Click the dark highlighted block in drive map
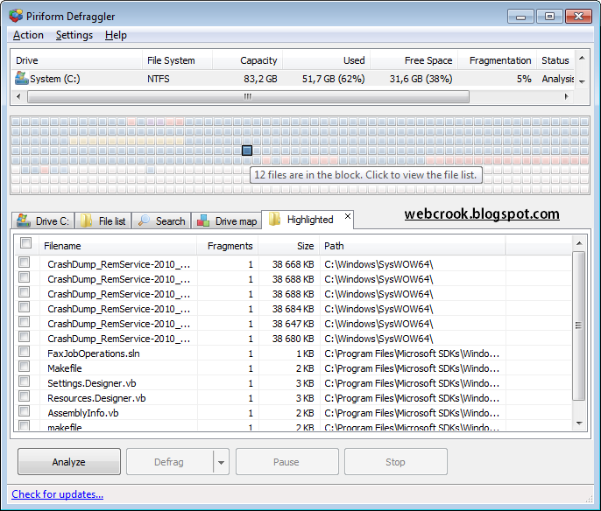The height and width of the screenshot is (511, 601). pyautogui.click(x=247, y=150)
